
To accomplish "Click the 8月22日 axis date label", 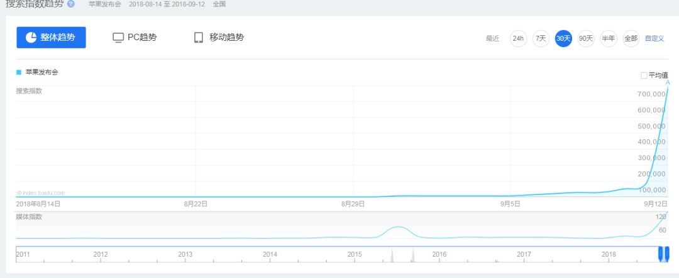I will point(196,204).
